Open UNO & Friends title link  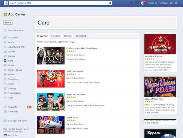pyautogui.click(x=75, y=71)
